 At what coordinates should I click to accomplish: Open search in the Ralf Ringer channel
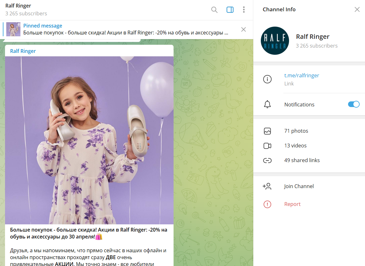click(214, 10)
